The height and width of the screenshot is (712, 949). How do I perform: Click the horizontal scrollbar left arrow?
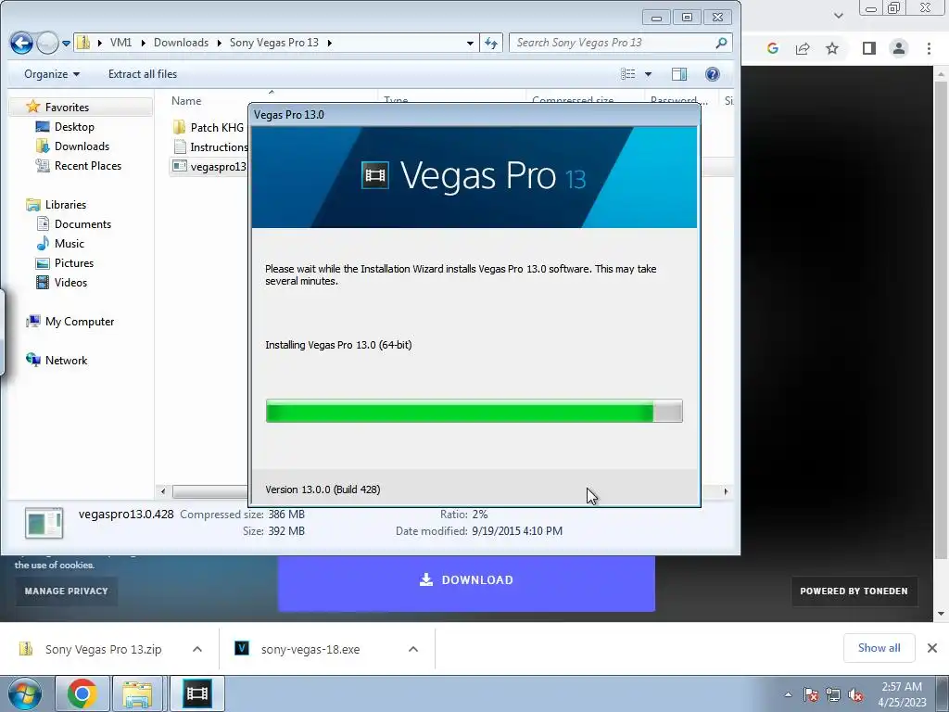coord(162,491)
